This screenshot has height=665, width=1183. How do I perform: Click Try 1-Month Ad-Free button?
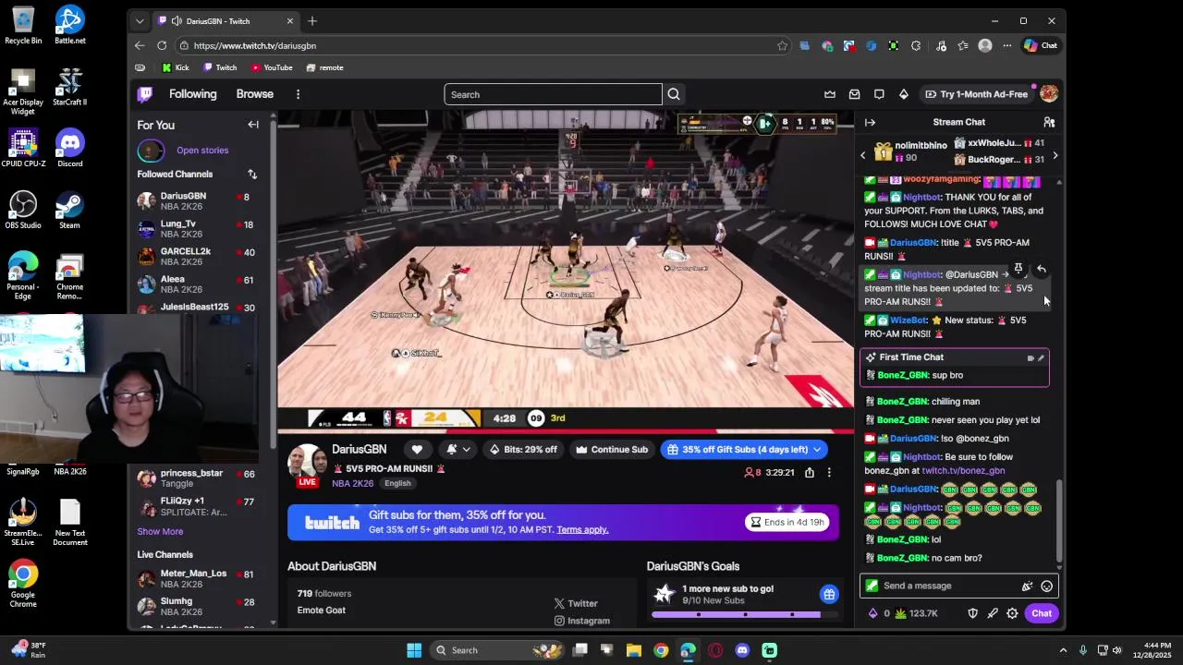[x=977, y=94]
